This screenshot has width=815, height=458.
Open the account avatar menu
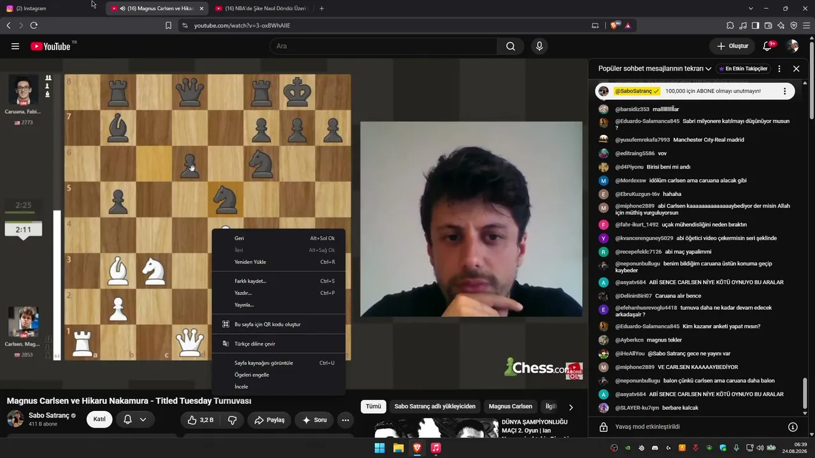click(792, 46)
